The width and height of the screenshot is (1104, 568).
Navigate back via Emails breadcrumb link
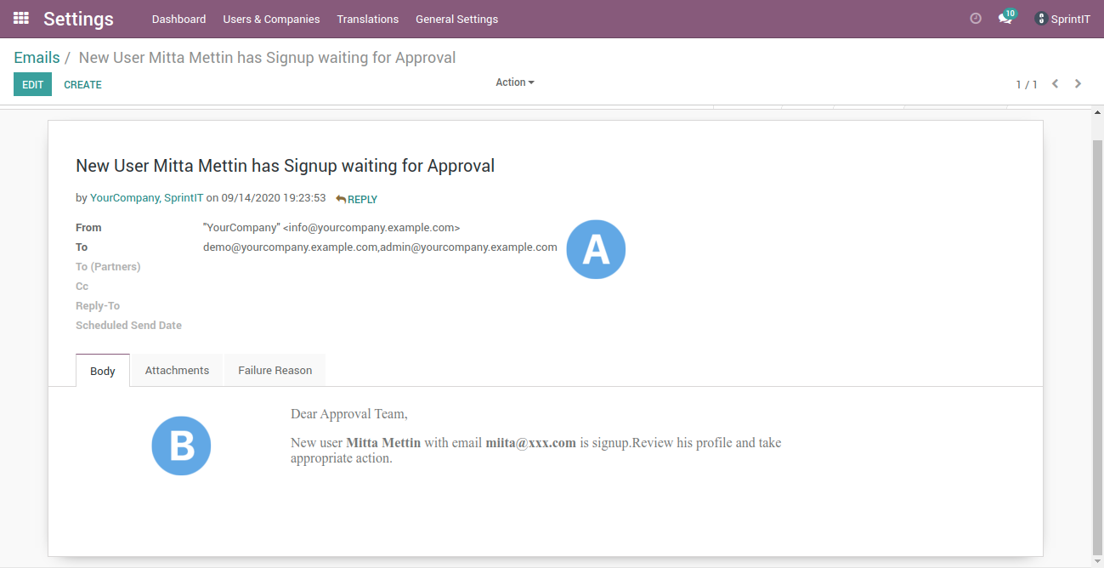(x=37, y=57)
